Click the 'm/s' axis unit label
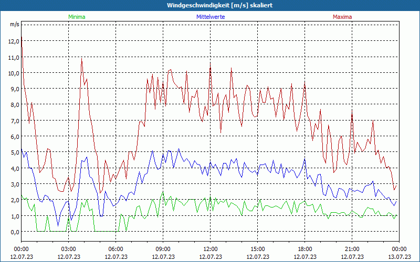Image resolution: width=420 pixels, height=262 pixels. coord(15,24)
